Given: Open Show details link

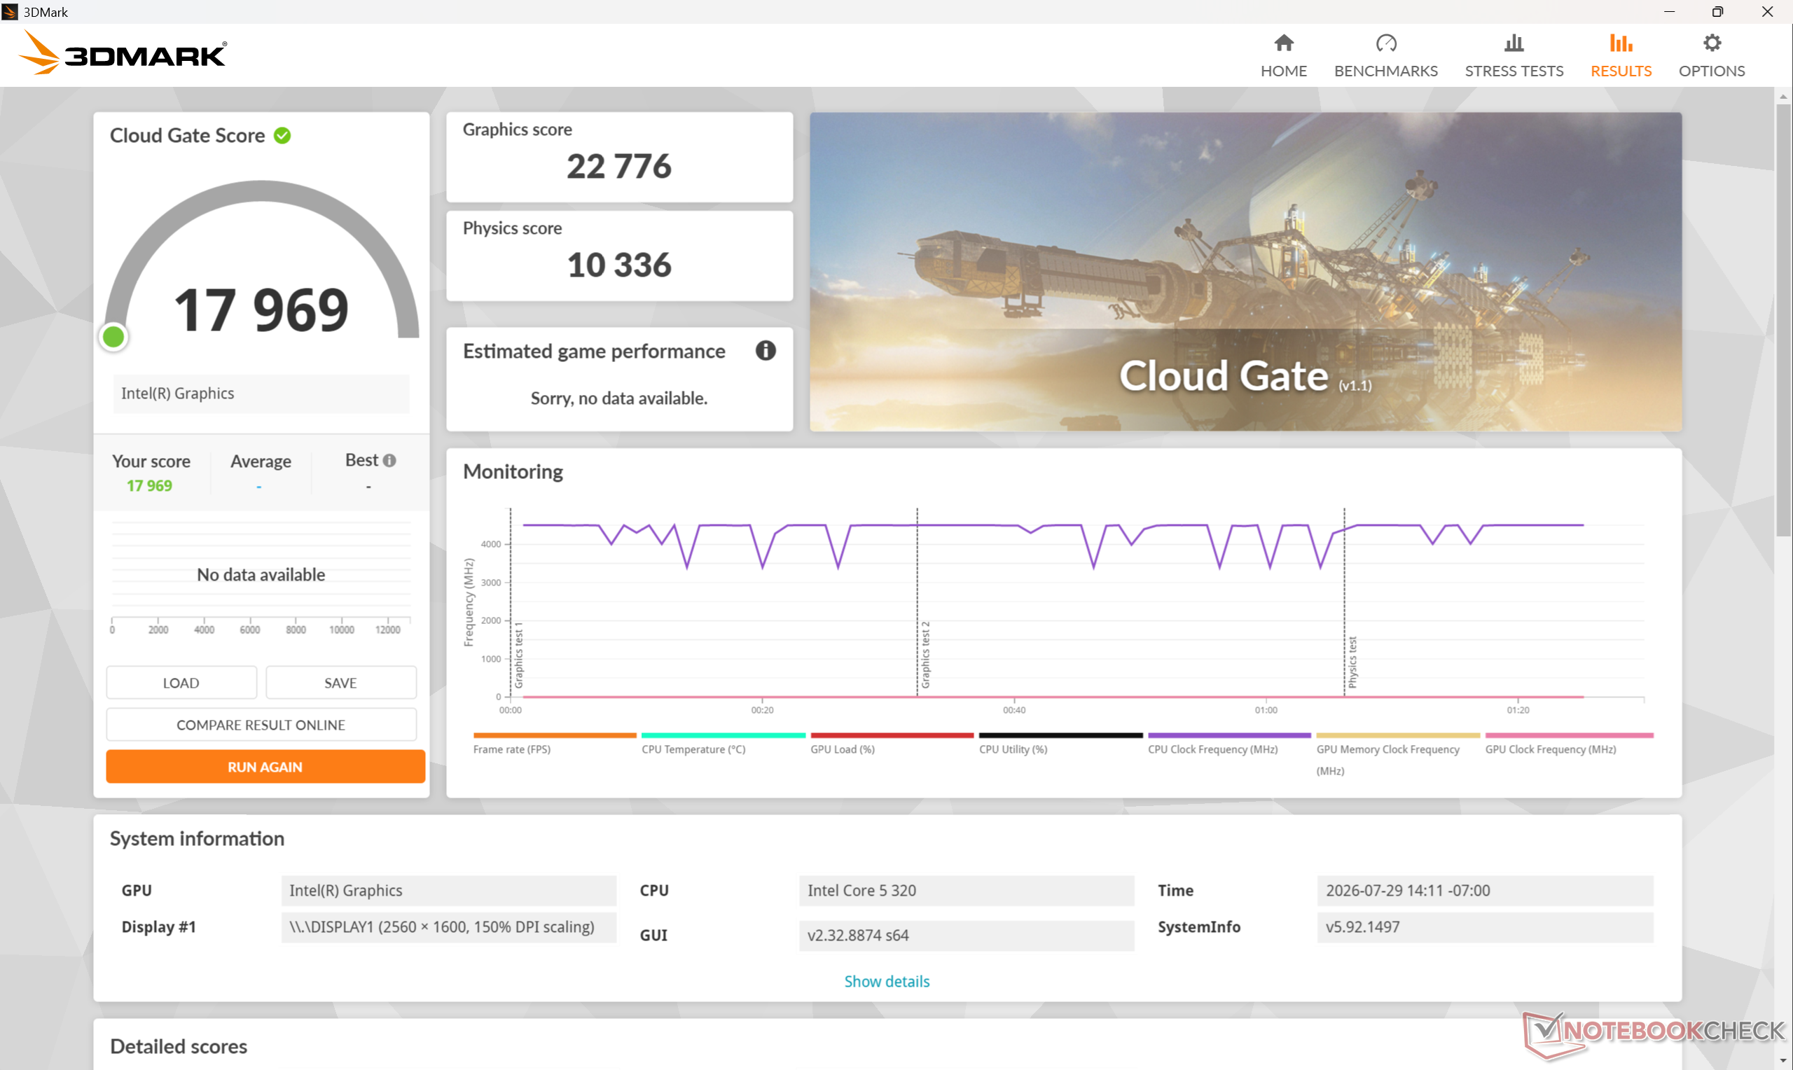Looking at the screenshot, I should (886, 980).
